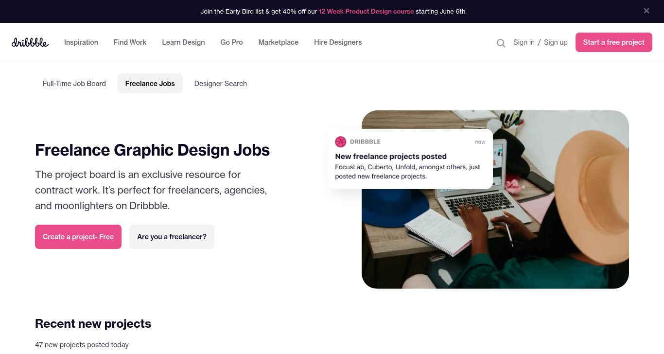Open the 12 Week Product Design course link
664x354 pixels.
coord(367,11)
